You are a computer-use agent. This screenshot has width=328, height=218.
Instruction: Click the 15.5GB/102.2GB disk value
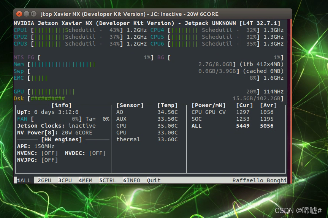[x=257, y=99]
